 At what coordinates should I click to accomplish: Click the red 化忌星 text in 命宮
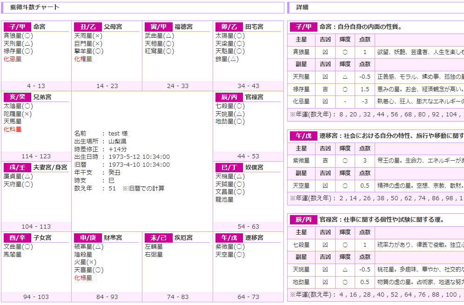pos(13,59)
